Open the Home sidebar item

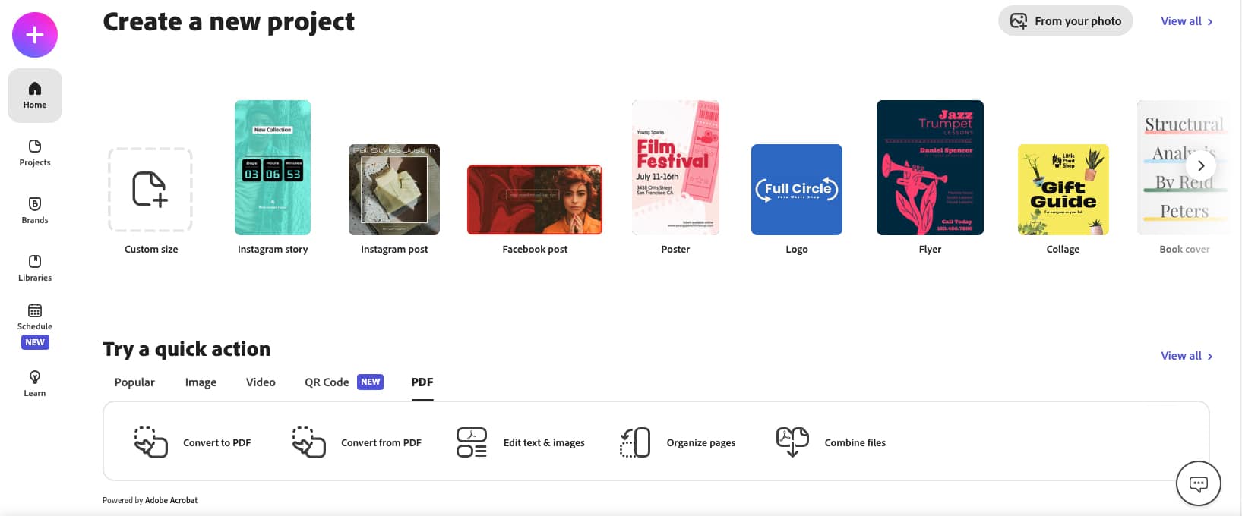[35, 96]
